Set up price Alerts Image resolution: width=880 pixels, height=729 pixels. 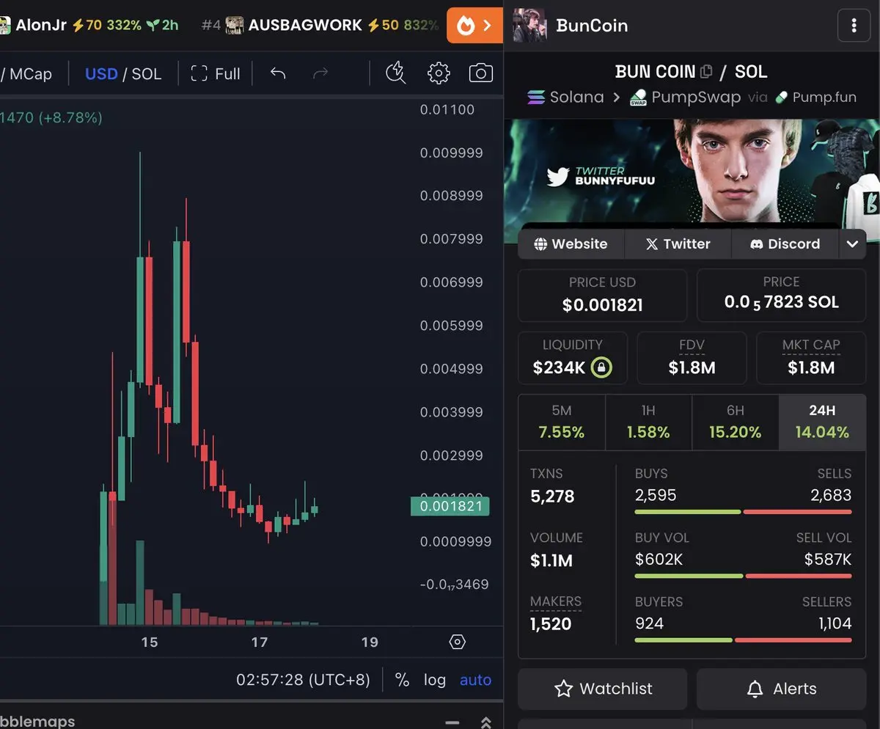pos(781,689)
